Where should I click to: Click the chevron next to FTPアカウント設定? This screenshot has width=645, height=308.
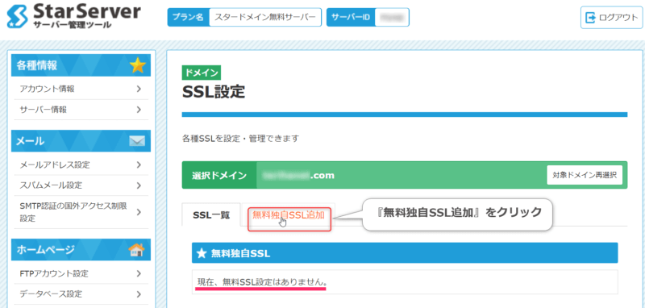pos(139,273)
